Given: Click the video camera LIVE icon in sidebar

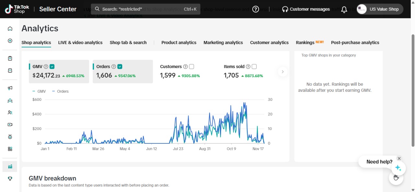Looking at the screenshot, I should coord(10,125).
